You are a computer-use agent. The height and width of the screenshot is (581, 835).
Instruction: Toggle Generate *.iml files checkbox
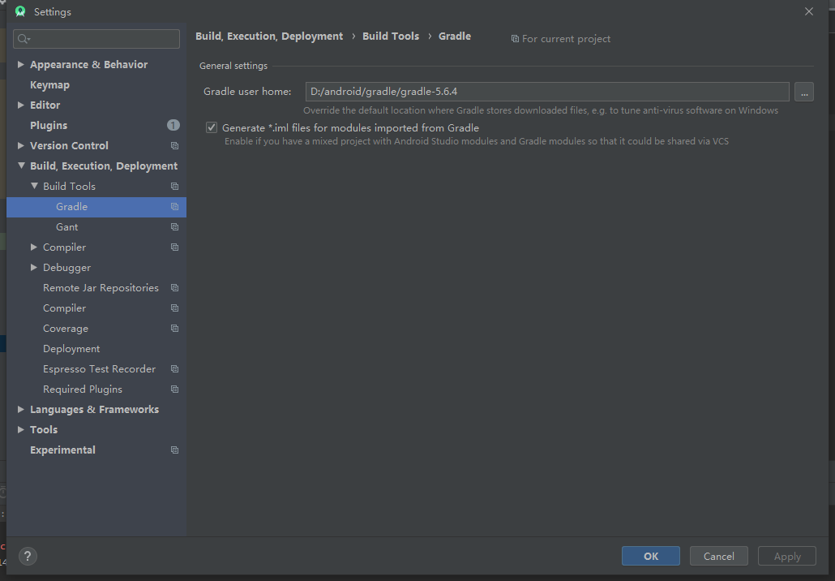point(212,127)
